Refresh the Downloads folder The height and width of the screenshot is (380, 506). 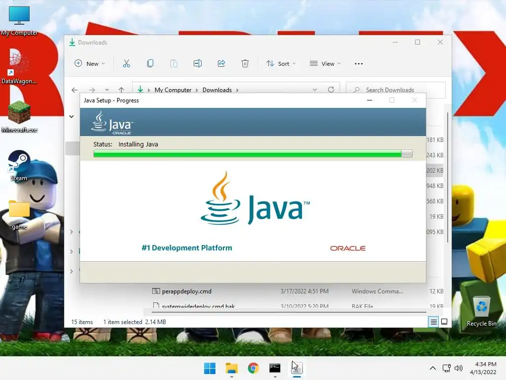point(331,90)
